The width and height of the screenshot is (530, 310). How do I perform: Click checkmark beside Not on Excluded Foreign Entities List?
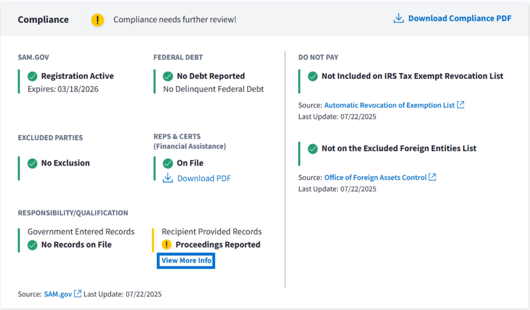coord(313,149)
